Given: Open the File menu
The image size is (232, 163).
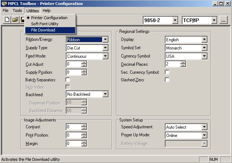Looking at the screenshot, I should coord(5,10).
